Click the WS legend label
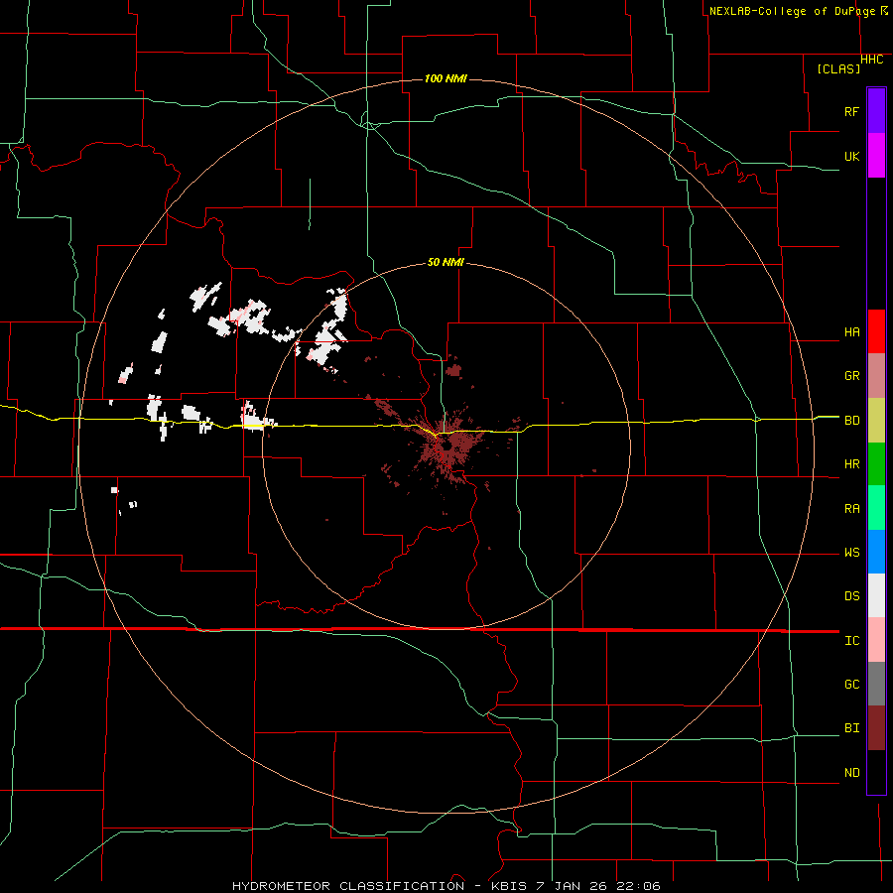The height and width of the screenshot is (893, 893). [x=851, y=552]
